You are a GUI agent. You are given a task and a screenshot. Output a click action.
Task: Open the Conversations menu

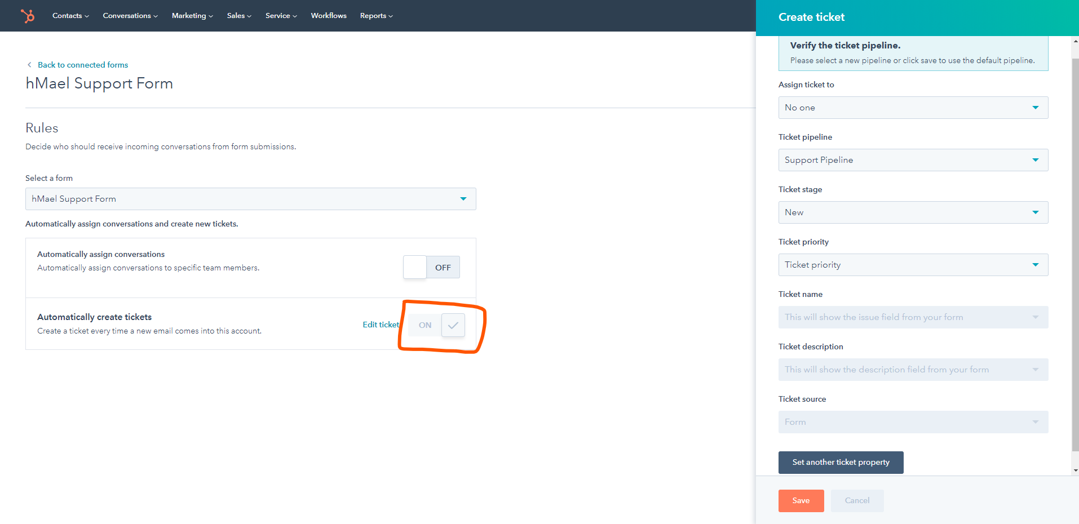tap(130, 16)
